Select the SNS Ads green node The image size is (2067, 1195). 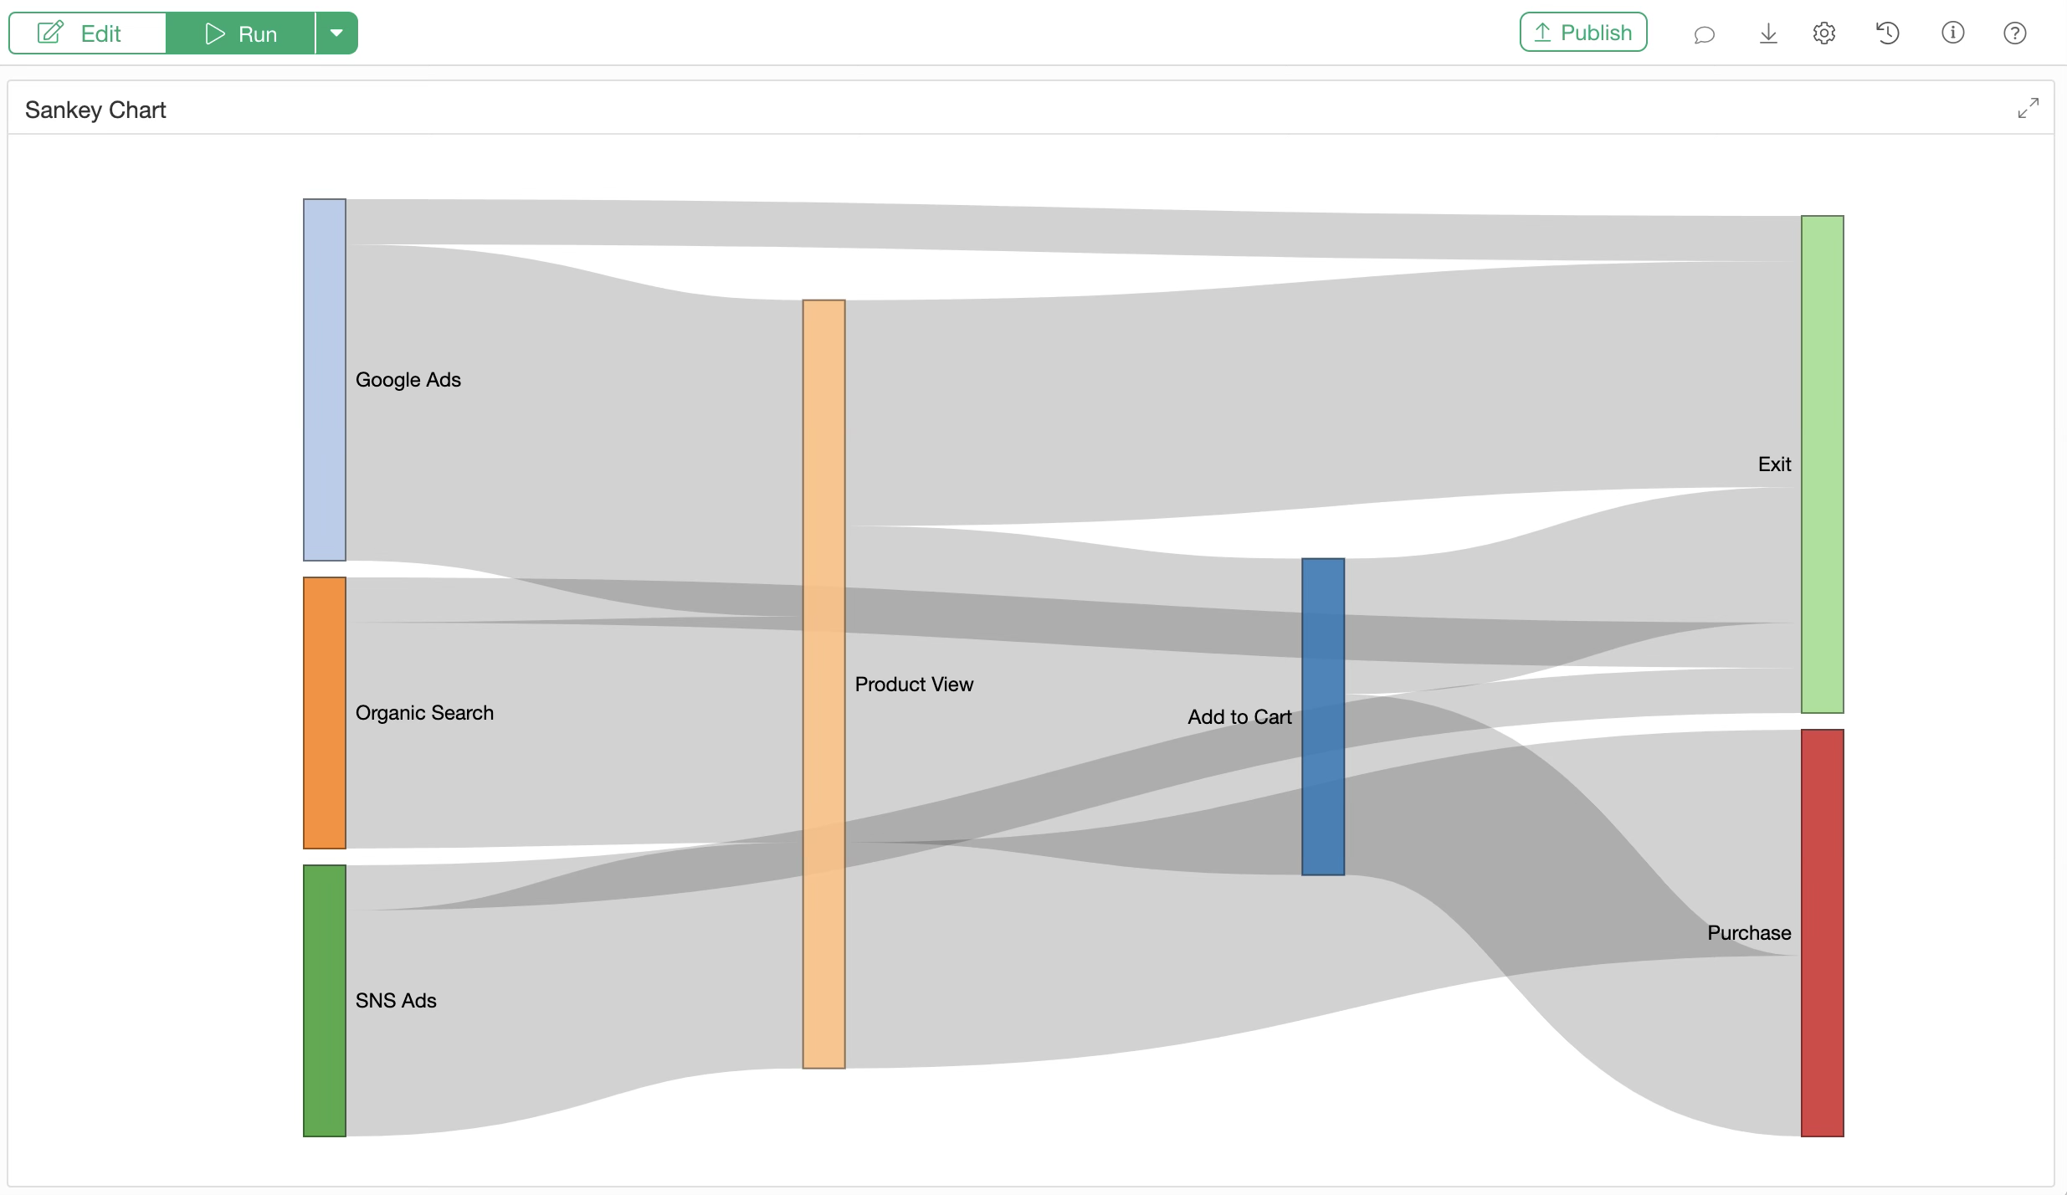coord(325,1000)
